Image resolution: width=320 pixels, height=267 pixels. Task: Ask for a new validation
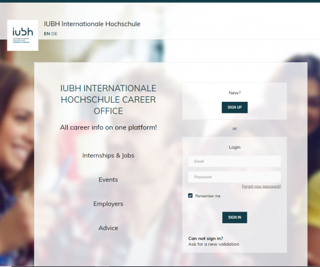[214, 244]
